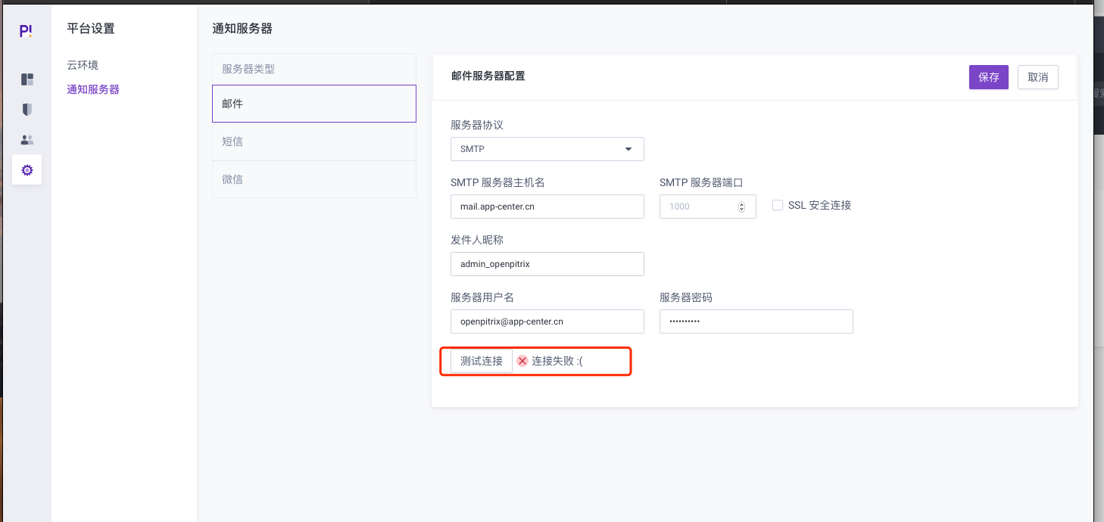Click the SMTP 服务器端口 number field

pyautogui.click(x=708, y=207)
